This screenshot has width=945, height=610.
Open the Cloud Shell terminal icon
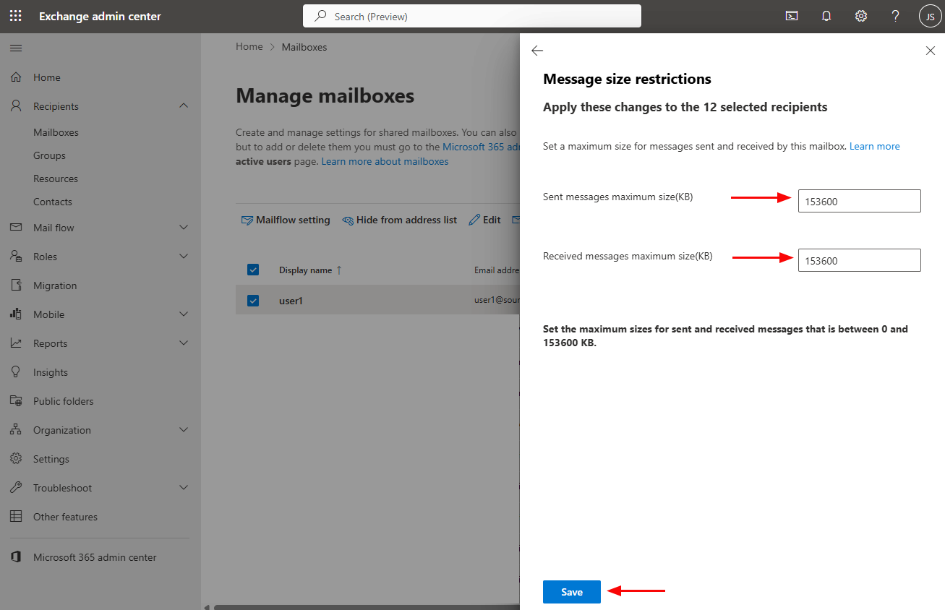(792, 16)
